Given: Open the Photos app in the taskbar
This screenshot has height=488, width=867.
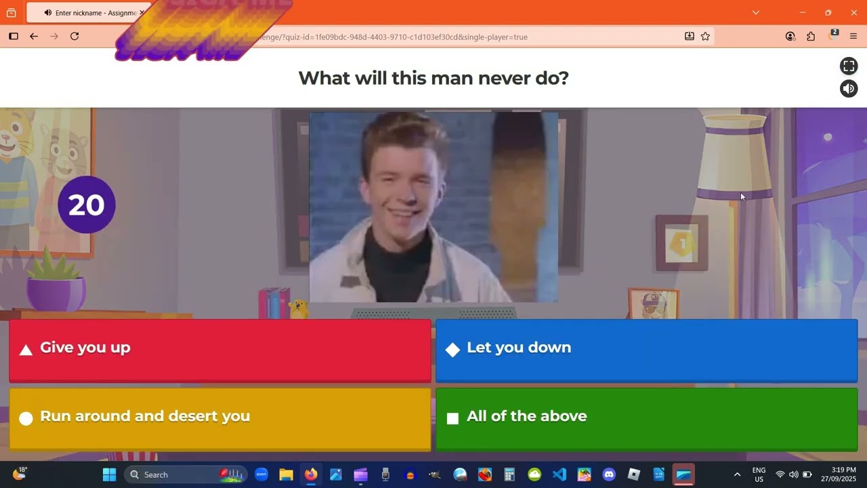Looking at the screenshot, I should [x=336, y=474].
